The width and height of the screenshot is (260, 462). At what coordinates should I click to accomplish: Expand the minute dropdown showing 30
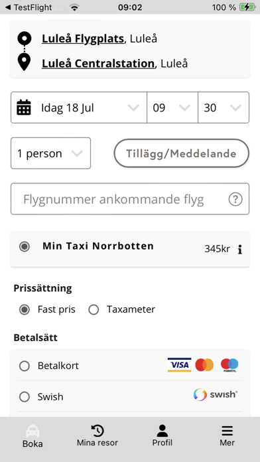pyautogui.click(x=224, y=108)
